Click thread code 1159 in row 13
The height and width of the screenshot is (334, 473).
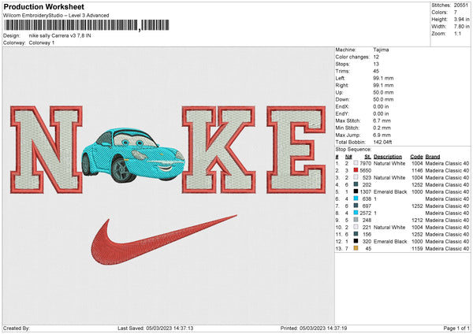pyautogui.click(x=417, y=249)
